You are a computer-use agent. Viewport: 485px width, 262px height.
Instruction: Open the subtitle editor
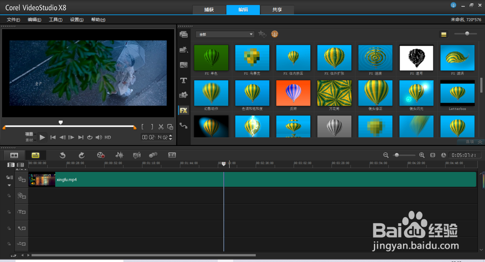pyautogui.click(x=172, y=155)
